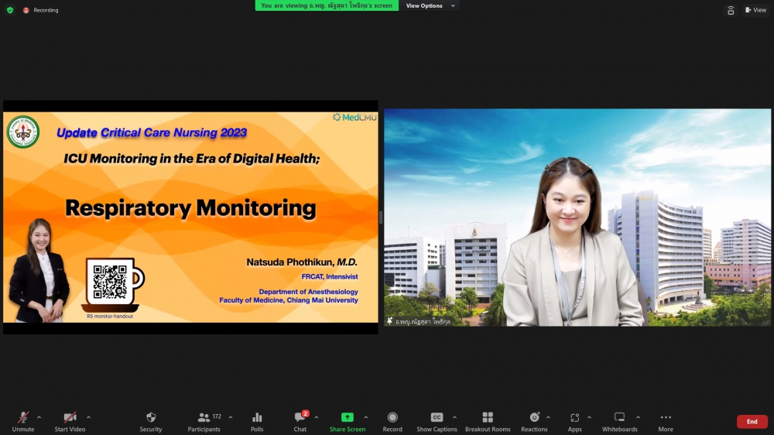This screenshot has height=435, width=774.
Task: Click the green Share Screen icon
Action: coord(348,418)
